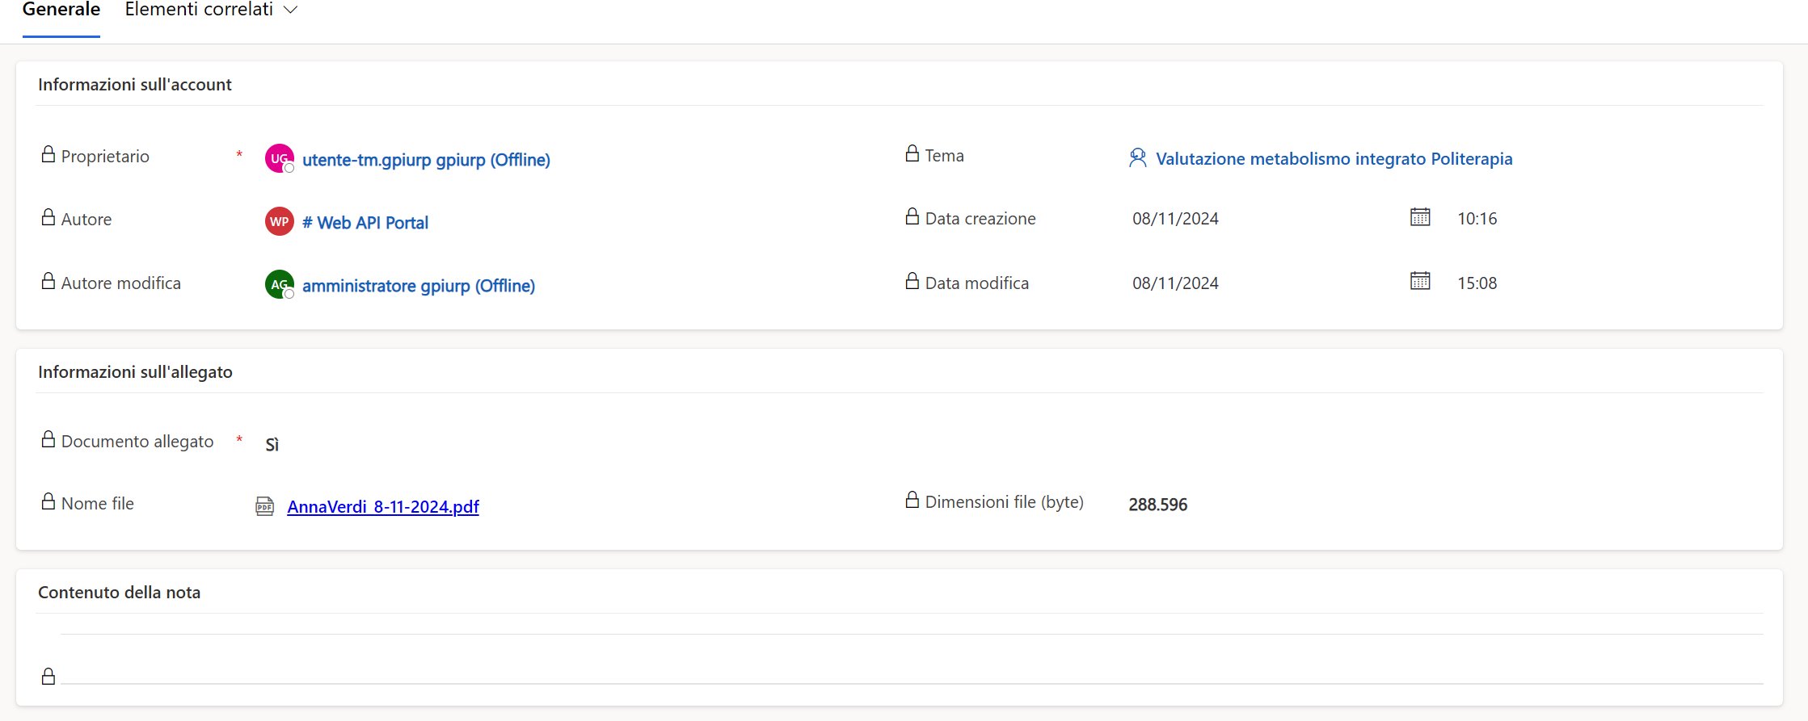Click the UG avatar icon next to Proprietario
Image resolution: width=1808 pixels, height=721 pixels.
click(x=279, y=158)
